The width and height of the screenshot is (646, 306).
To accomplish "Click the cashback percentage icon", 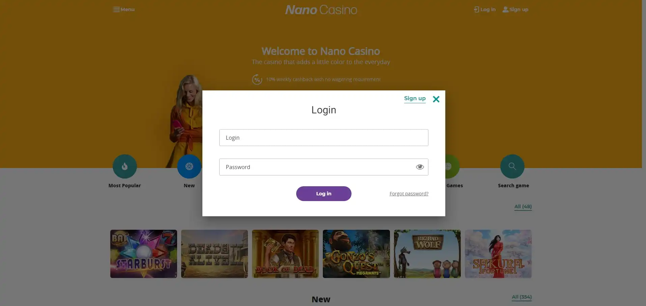I will 257,79.
